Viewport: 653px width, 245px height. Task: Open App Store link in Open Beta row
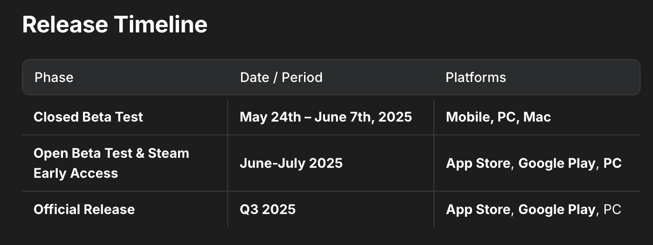pos(478,163)
